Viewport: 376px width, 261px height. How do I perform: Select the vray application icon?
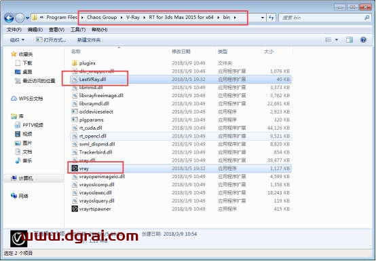click(75, 169)
